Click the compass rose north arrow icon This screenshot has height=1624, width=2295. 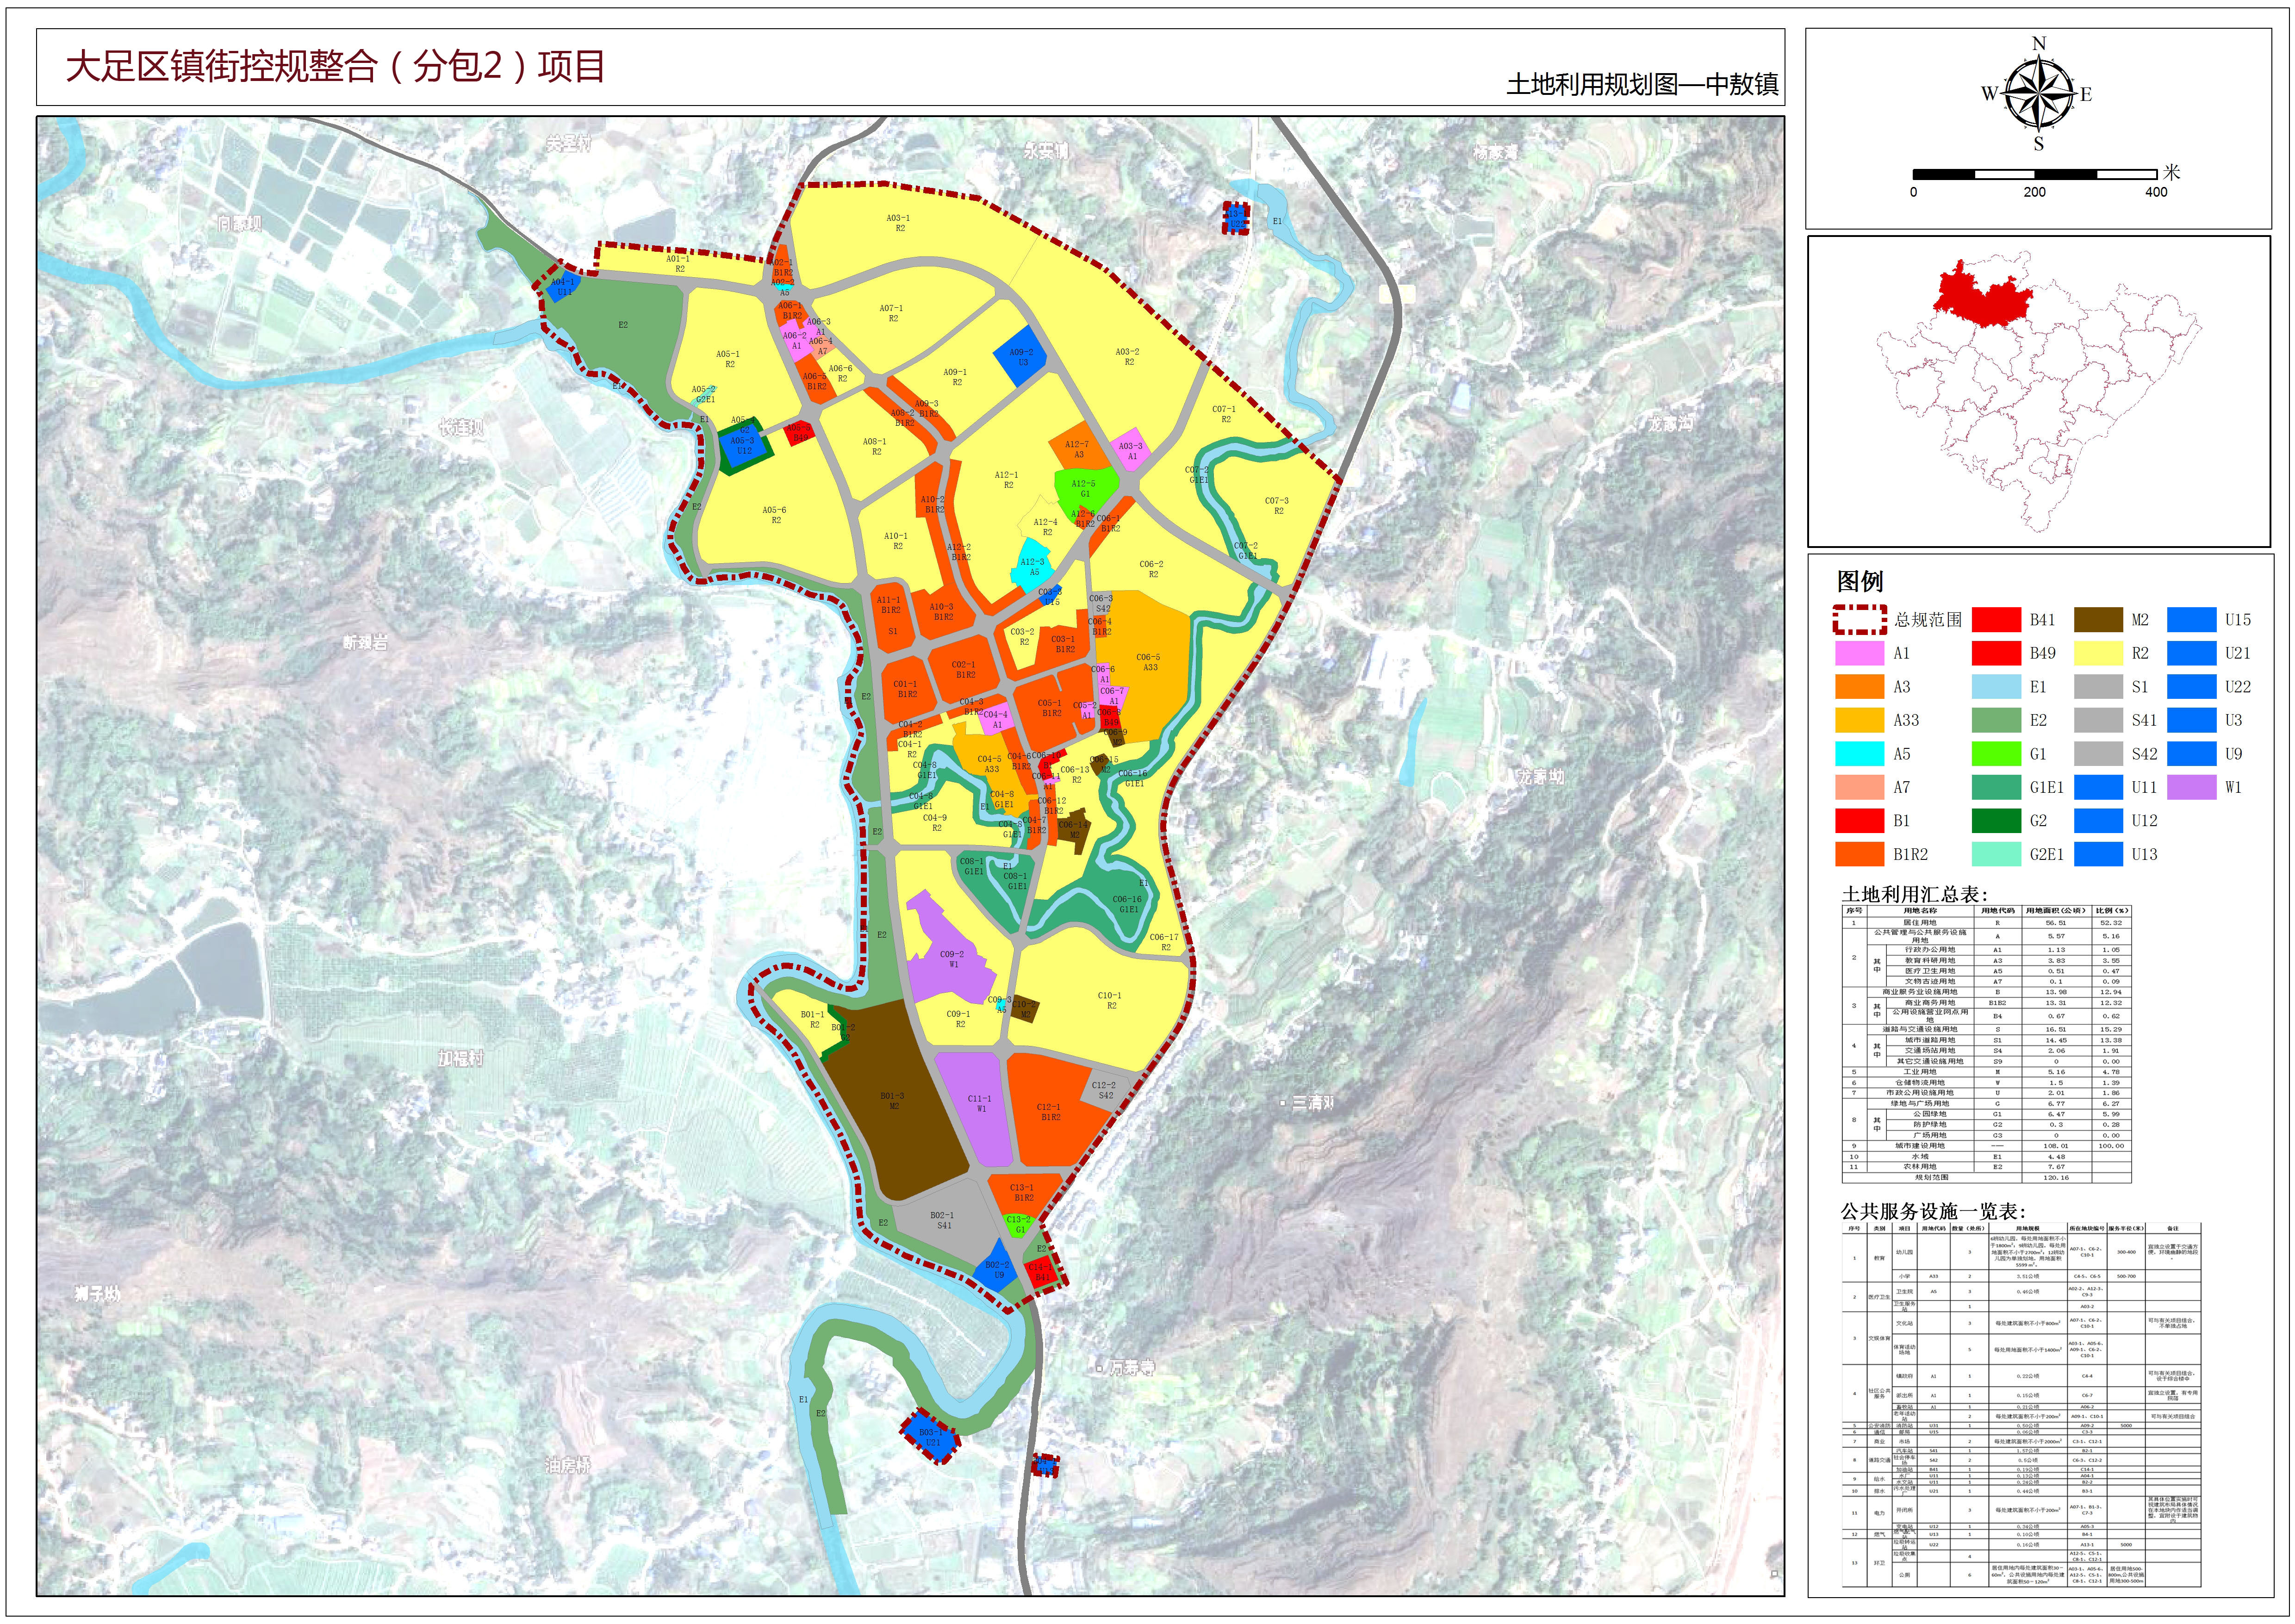click(2038, 95)
